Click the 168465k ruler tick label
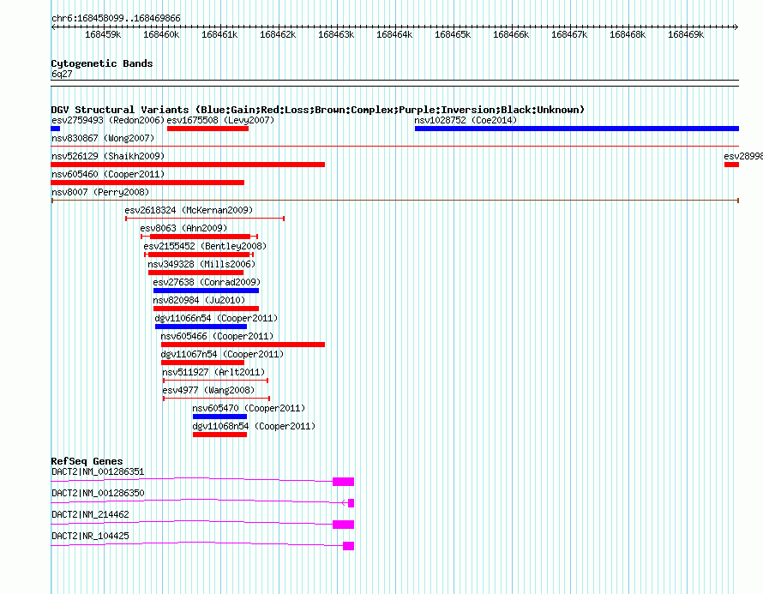Screen dimensions: 763x594 click(x=453, y=34)
